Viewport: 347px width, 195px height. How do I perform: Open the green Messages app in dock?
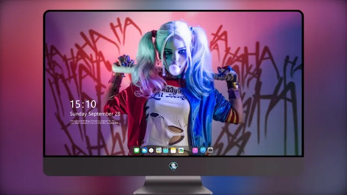click(136, 150)
